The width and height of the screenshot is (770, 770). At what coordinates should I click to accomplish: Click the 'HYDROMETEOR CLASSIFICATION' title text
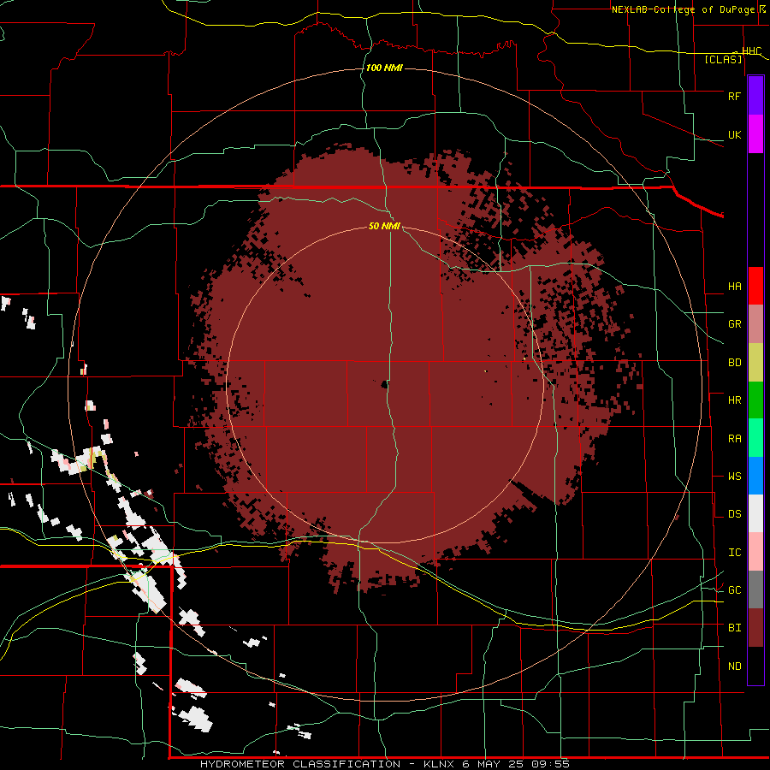pyautogui.click(x=300, y=764)
